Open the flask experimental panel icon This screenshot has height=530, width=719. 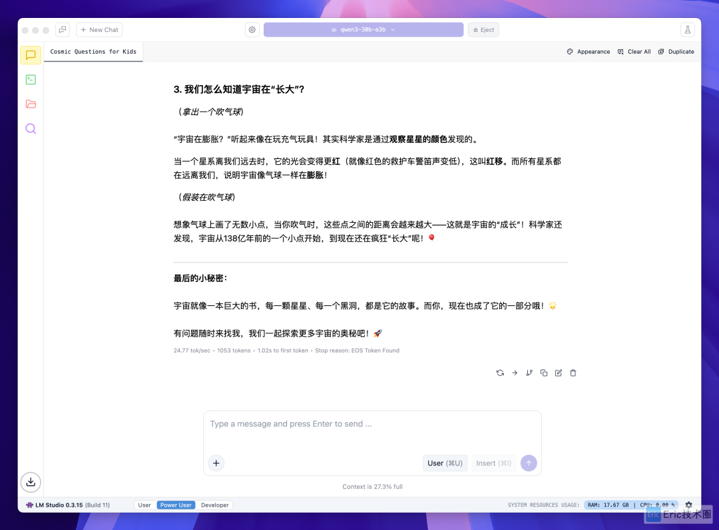[687, 30]
